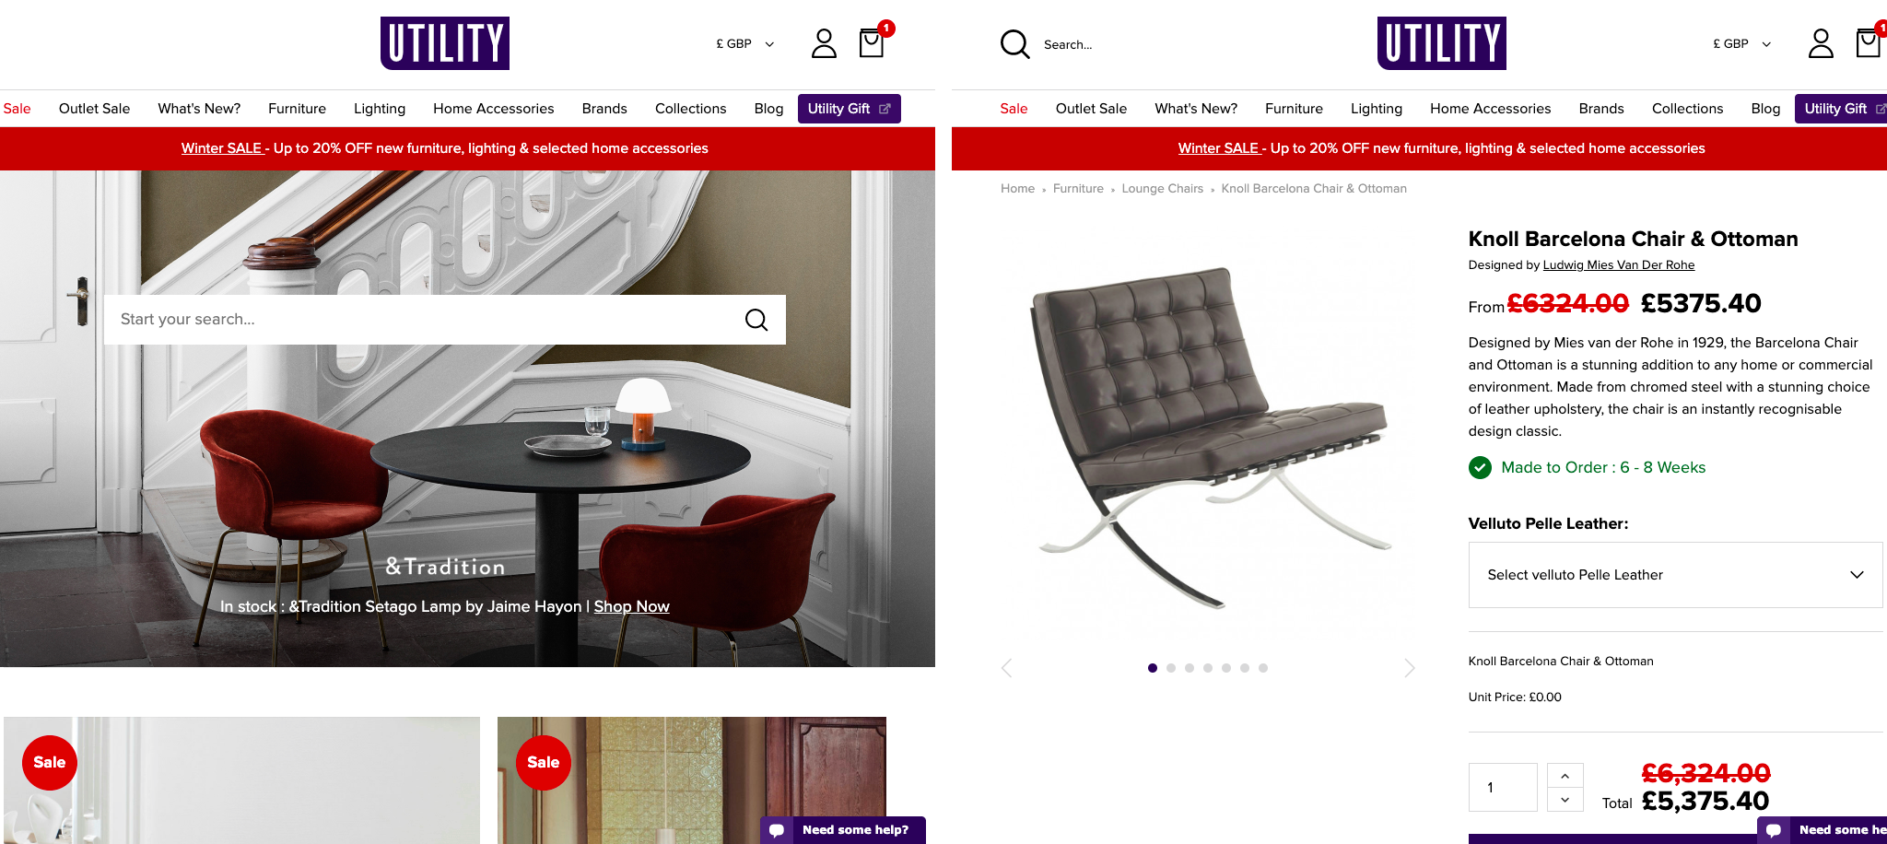Click the search magnifier icon beside Search...

[x=1014, y=44]
